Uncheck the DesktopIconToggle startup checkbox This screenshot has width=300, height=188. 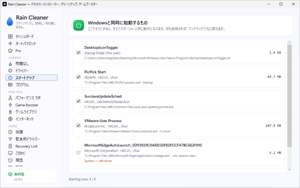point(78,52)
